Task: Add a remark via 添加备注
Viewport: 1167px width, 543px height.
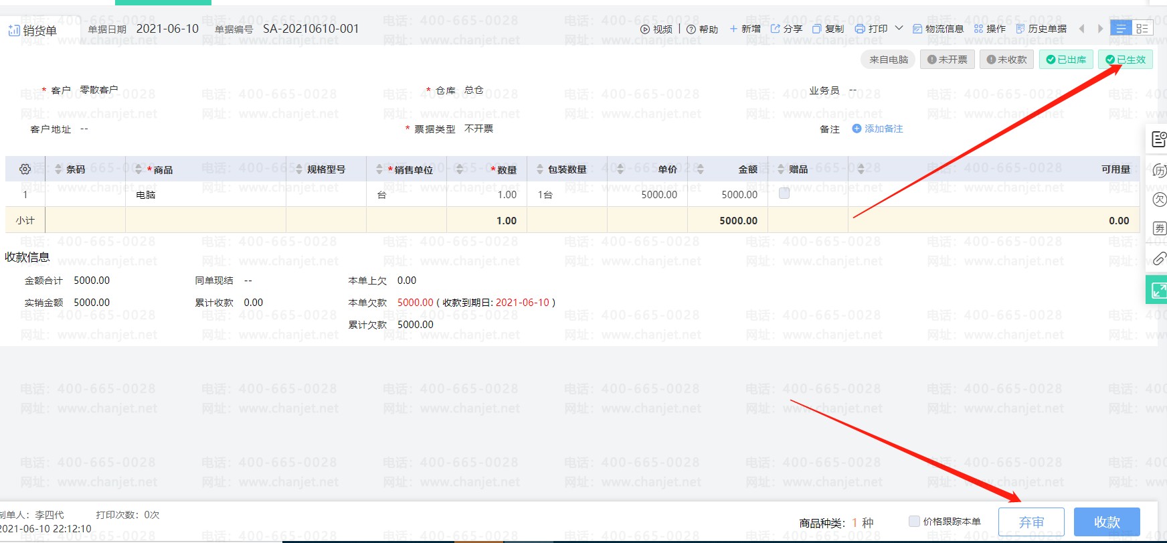Action: 877,129
